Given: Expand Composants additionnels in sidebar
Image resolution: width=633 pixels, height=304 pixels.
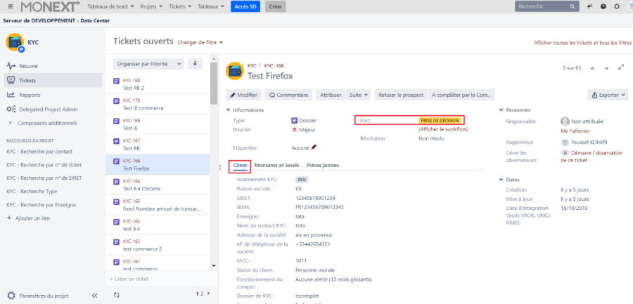Looking at the screenshot, I should (x=11, y=123).
